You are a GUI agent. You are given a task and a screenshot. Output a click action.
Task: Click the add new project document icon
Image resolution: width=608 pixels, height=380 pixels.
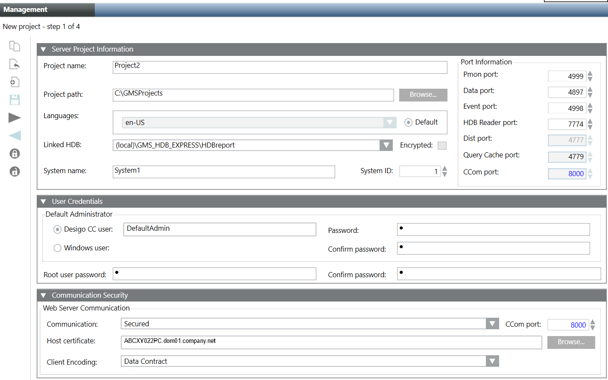[15, 82]
